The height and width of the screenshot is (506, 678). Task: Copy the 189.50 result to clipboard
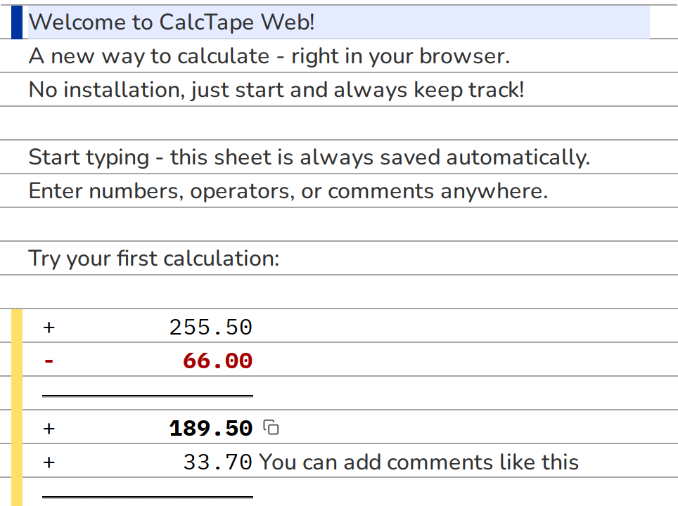[271, 427]
